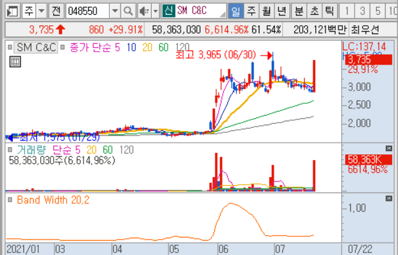Screen dimensions: 398x255
Task: Select the 주 weekly chart tab
Action: point(251,11)
